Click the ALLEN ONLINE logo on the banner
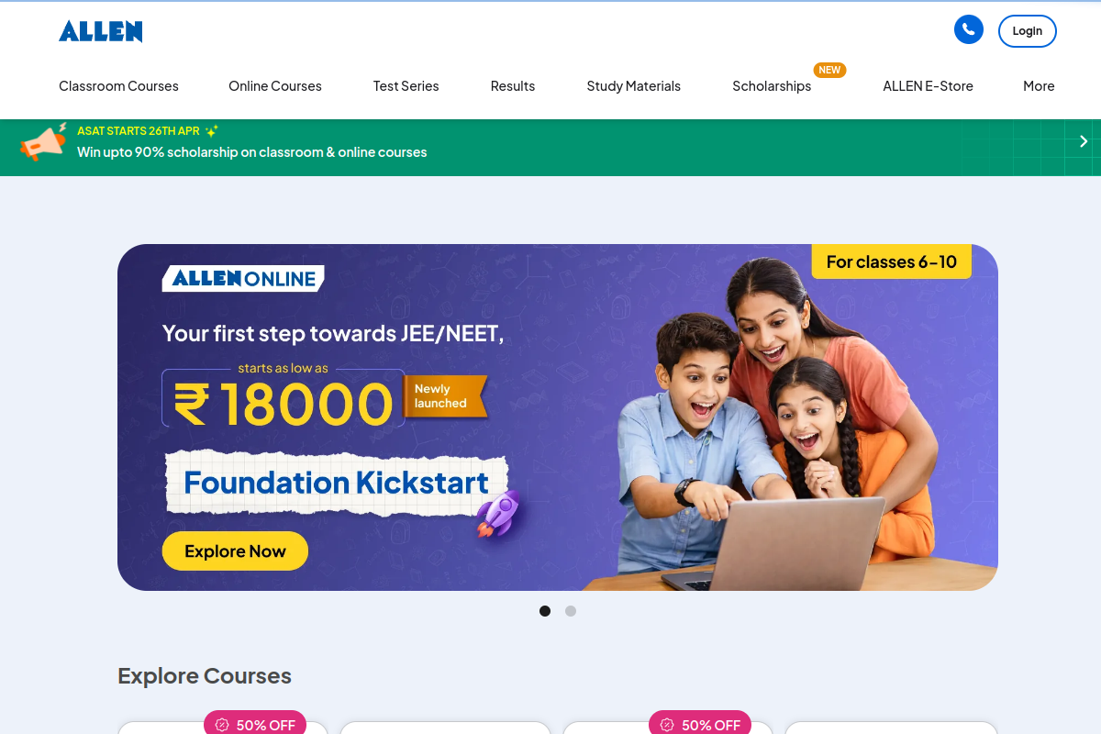The height and width of the screenshot is (734, 1101). coord(243,279)
